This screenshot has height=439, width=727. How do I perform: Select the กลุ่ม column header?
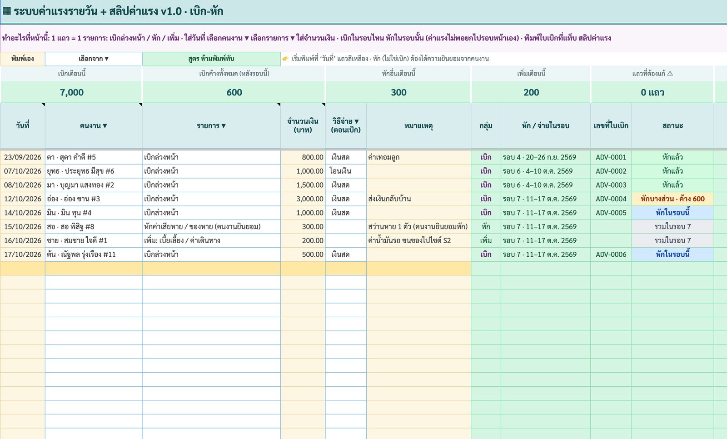pos(486,125)
